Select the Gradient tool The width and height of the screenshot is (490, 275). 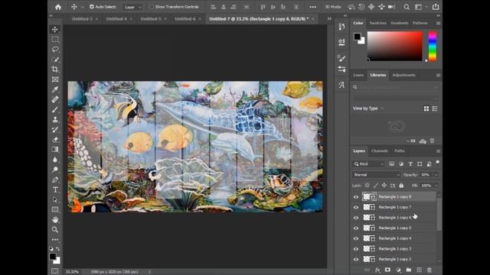[55, 150]
